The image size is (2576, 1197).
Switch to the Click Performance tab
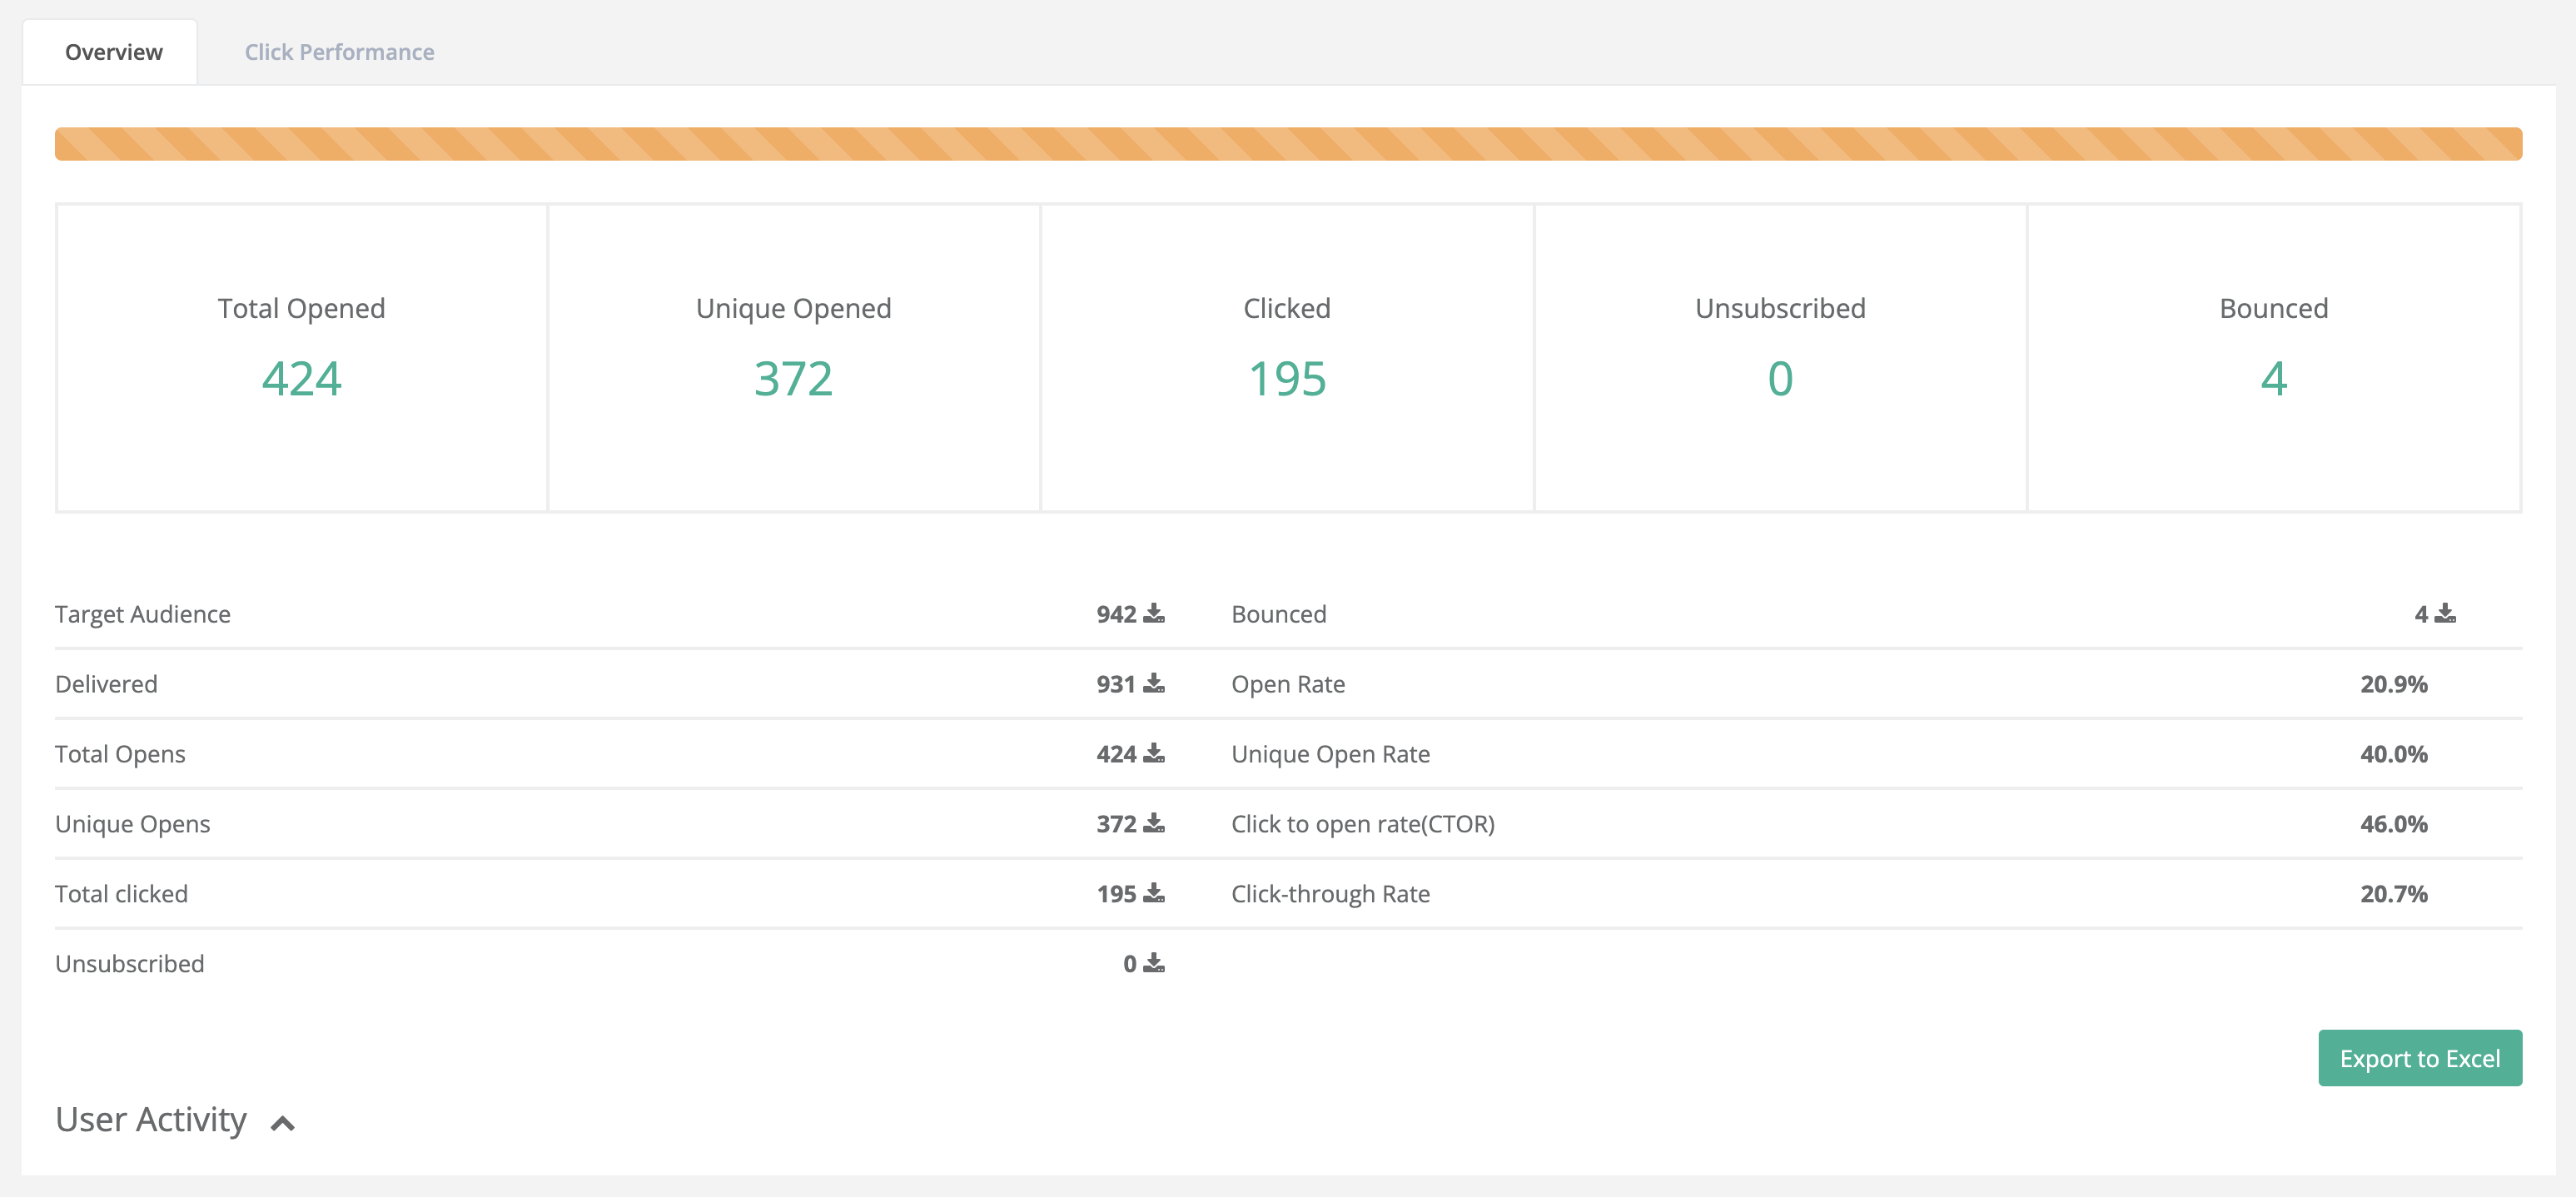(x=339, y=52)
